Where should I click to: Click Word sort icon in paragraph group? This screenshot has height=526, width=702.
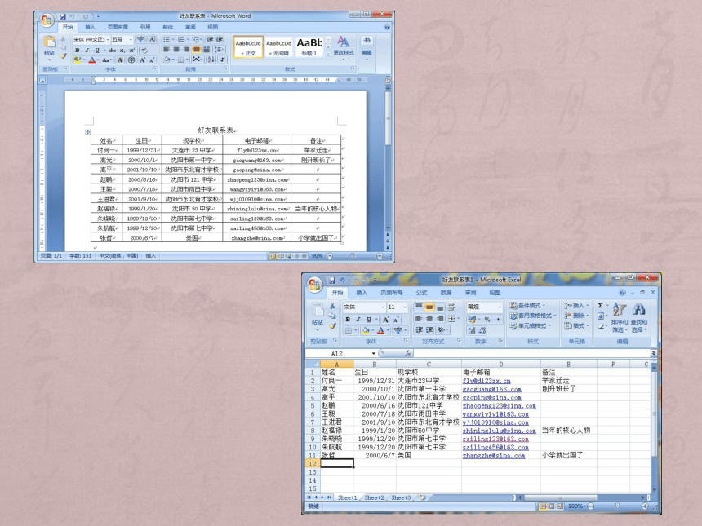[211, 59]
